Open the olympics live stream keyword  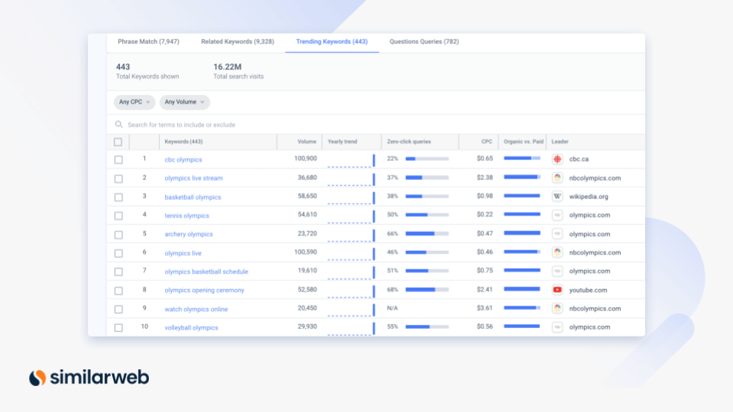193,178
